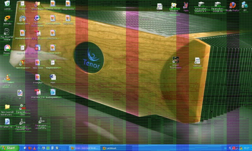Select the 01-amin_va audio file

pyautogui.click(x=7, y=122)
